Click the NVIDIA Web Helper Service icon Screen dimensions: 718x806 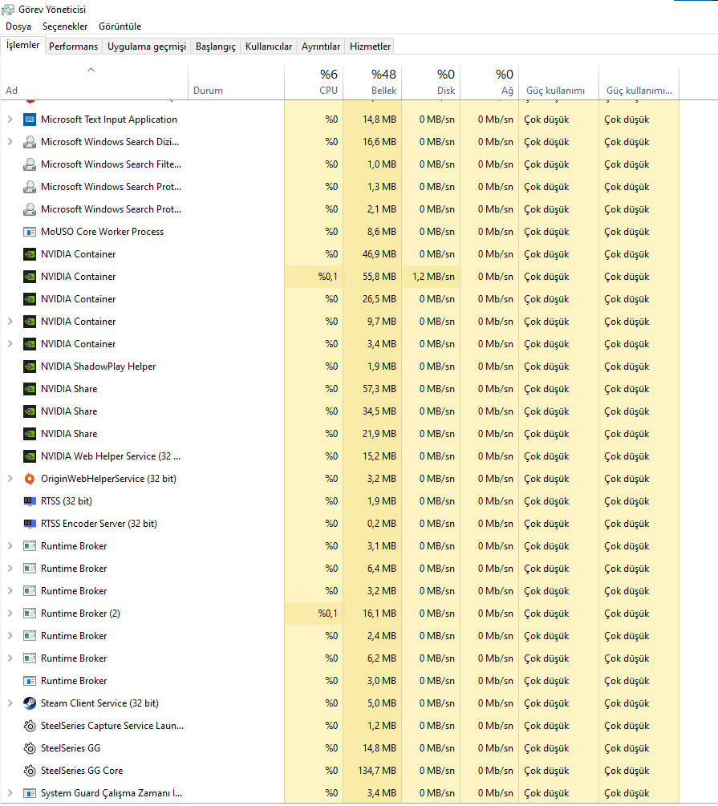(30, 456)
